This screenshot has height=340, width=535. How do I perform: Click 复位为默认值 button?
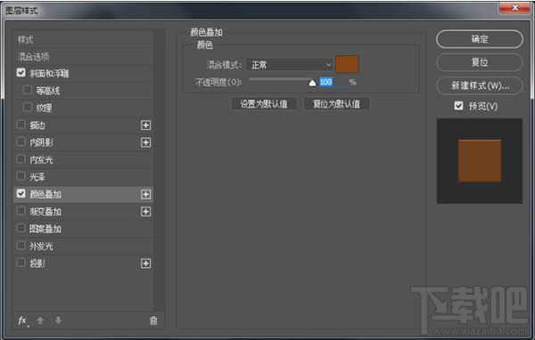click(336, 104)
